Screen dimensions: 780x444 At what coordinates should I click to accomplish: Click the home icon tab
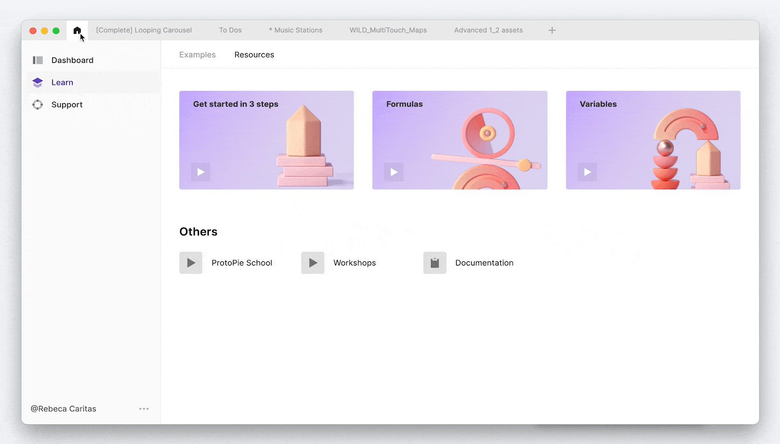pos(77,30)
